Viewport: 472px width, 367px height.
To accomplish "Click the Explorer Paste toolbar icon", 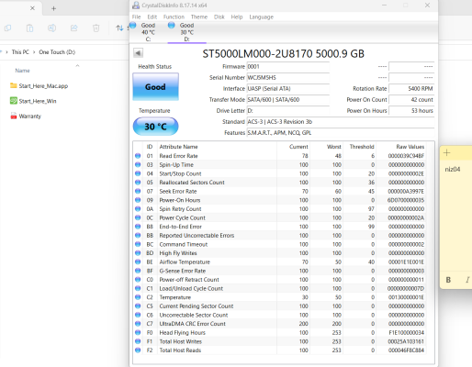I will (29, 28).
